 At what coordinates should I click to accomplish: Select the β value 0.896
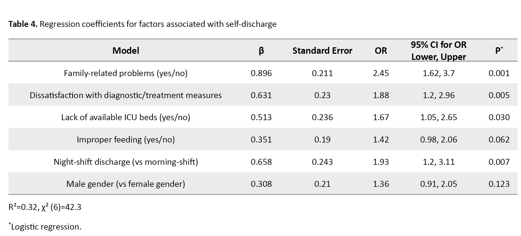(261, 73)
